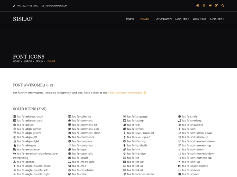The image size is (237, 177).
Task: Click the fa-address-book icon
Action: coord(14,117)
